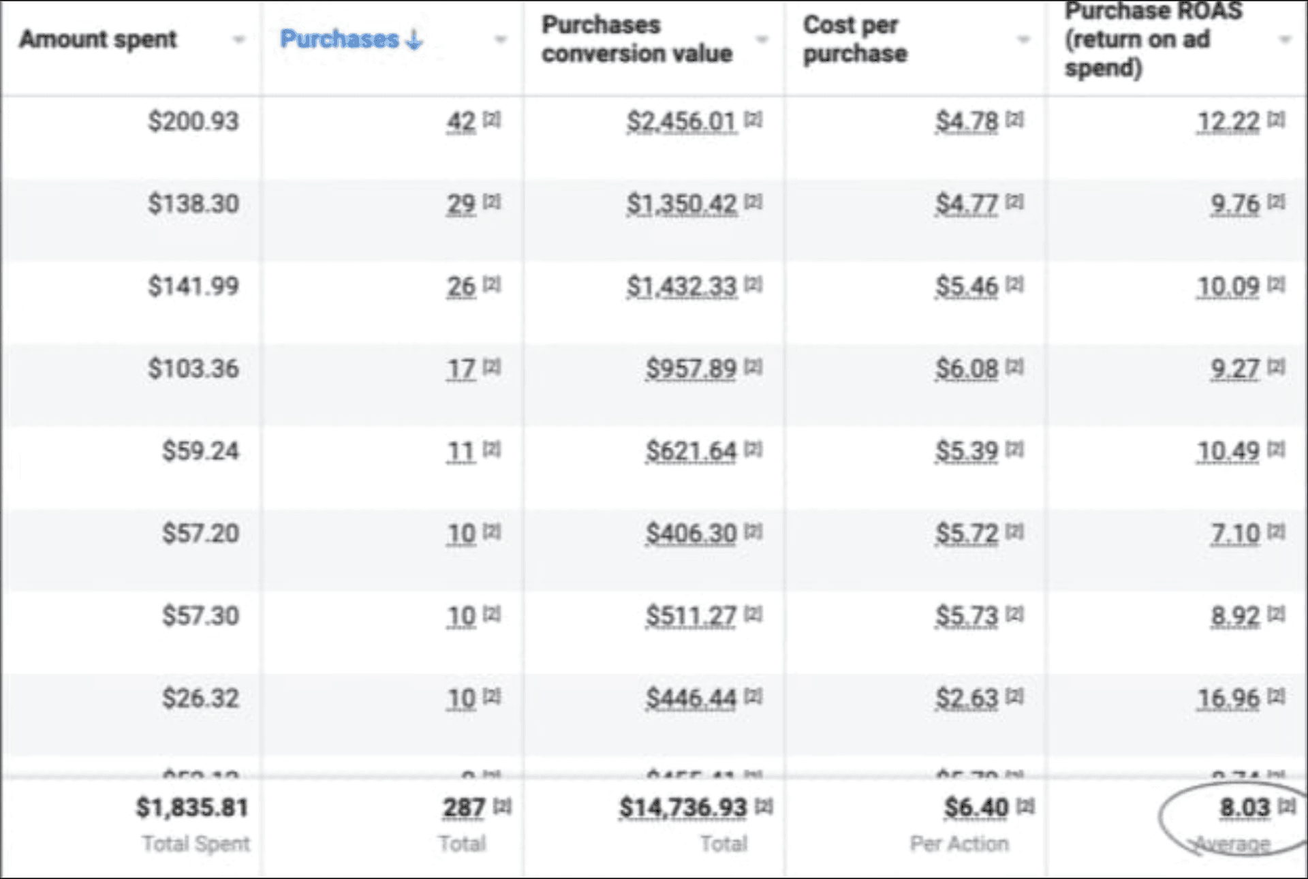Open Cost per purchase column dropdown
The height and width of the screenshot is (879, 1308).
(x=1023, y=40)
